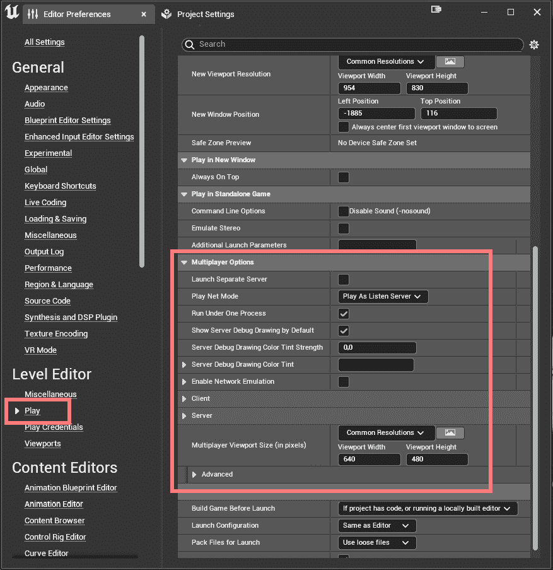The width and height of the screenshot is (553, 570).
Task: Open Play Net Mode dropdown
Action: pyautogui.click(x=383, y=296)
